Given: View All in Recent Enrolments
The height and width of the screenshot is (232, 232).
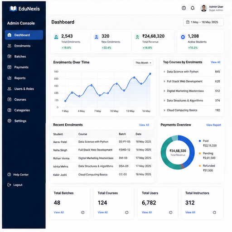Looking at the screenshot, I should click(x=144, y=125).
